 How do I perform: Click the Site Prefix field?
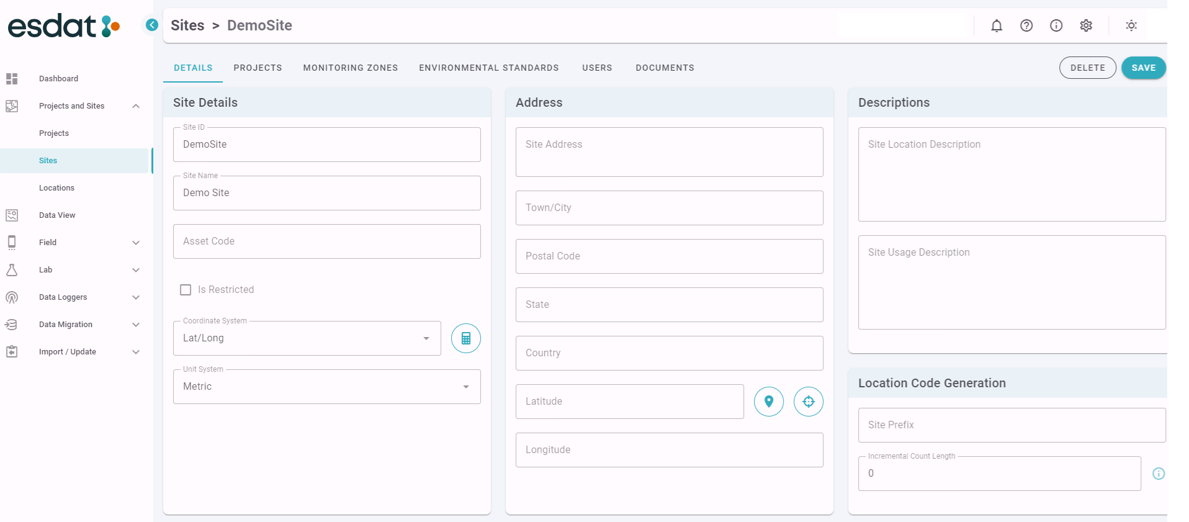[x=1012, y=425]
